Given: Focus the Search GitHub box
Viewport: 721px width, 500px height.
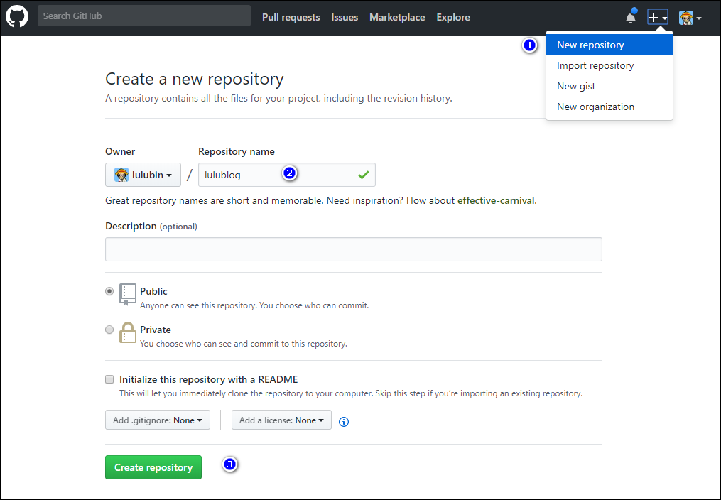Looking at the screenshot, I should point(144,16).
